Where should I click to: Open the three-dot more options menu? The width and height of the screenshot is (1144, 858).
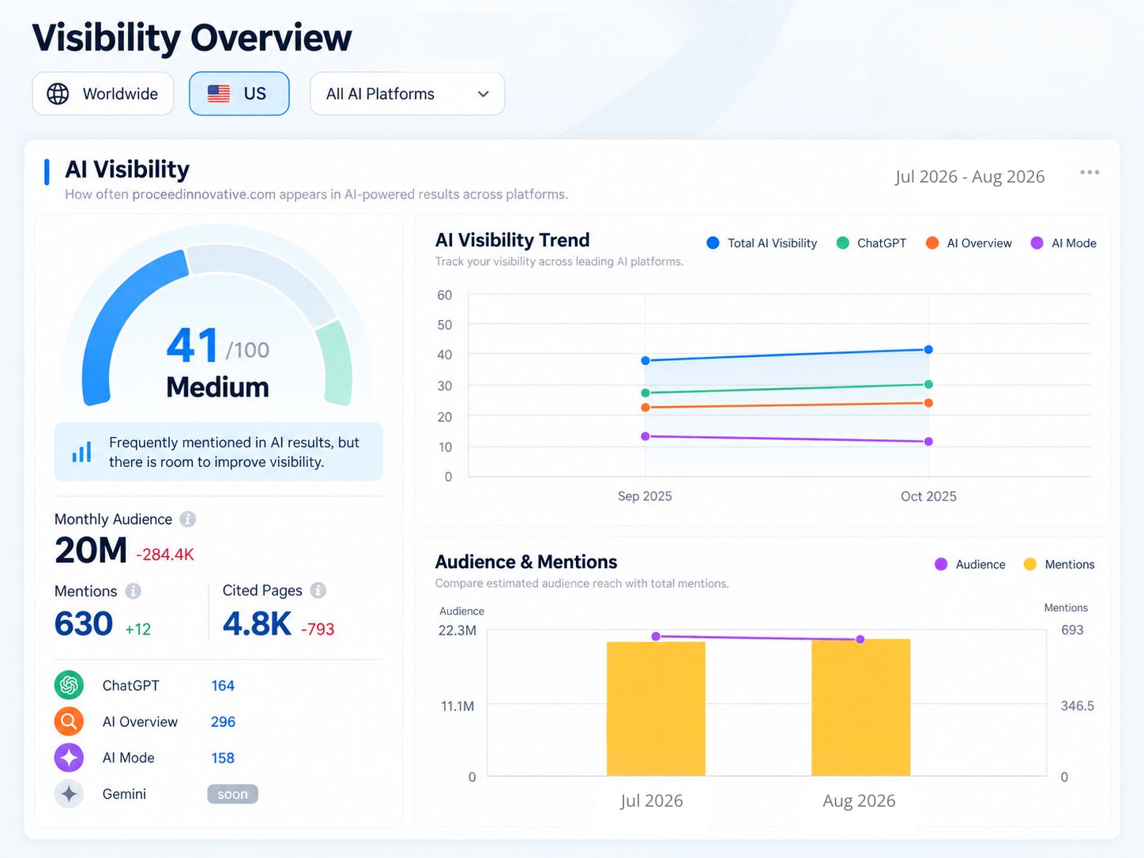1089,172
